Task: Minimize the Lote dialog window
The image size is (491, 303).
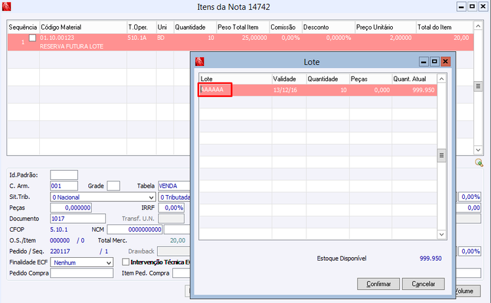Action: click(x=424, y=62)
